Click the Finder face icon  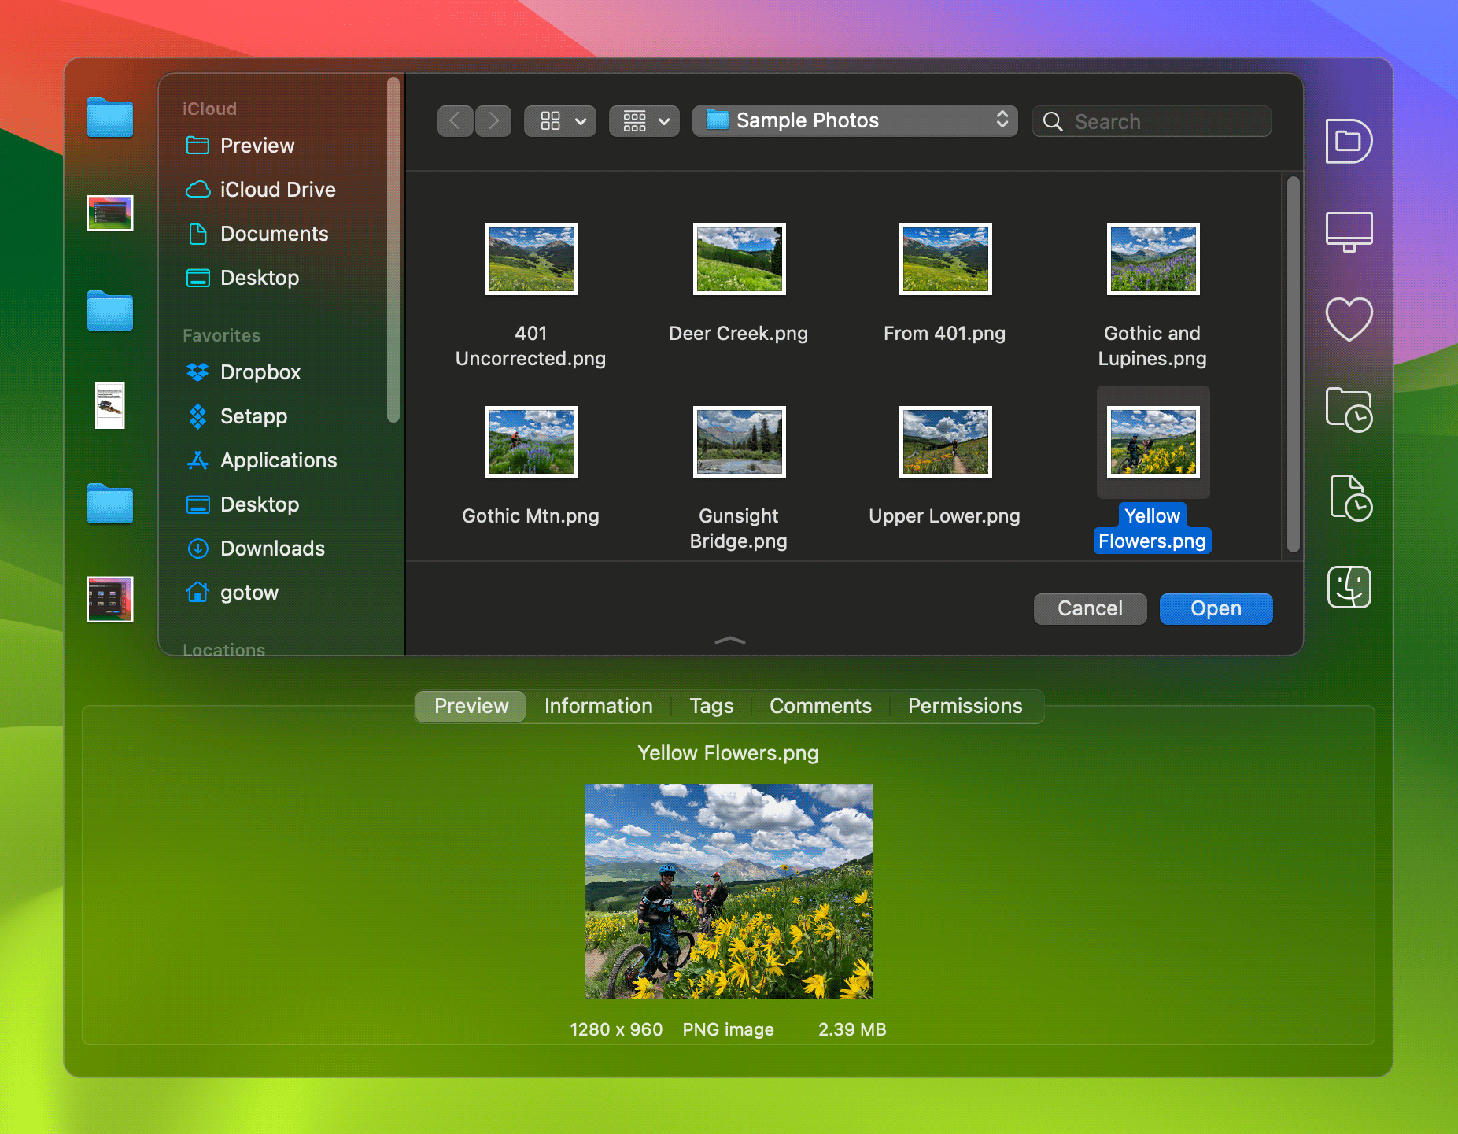(1349, 587)
